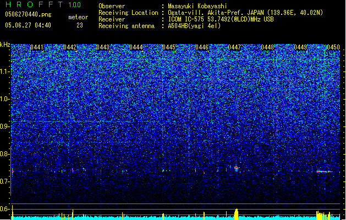Click the 0.6 kHz axis label
This screenshot has height=220, width=346.
point(4,209)
